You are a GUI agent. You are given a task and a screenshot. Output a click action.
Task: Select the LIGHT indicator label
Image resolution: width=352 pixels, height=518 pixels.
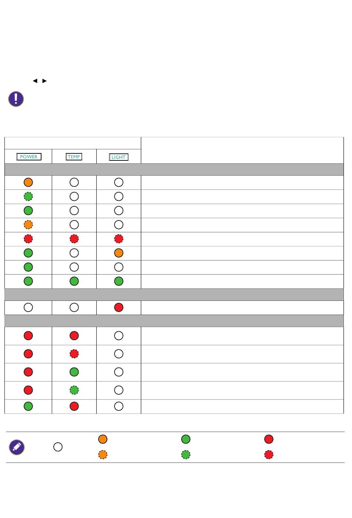tap(119, 157)
